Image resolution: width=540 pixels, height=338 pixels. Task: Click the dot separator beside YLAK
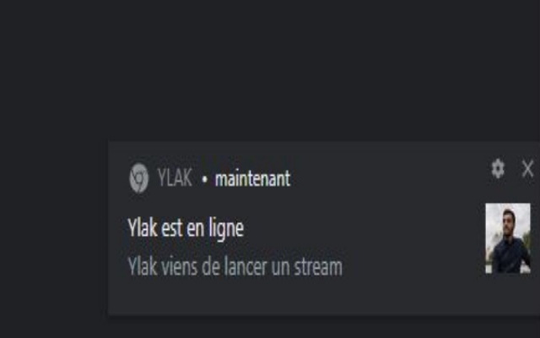tap(204, 179)
